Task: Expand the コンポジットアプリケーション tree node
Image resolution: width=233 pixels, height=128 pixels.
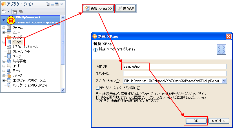Action: [x=4, y=80]
